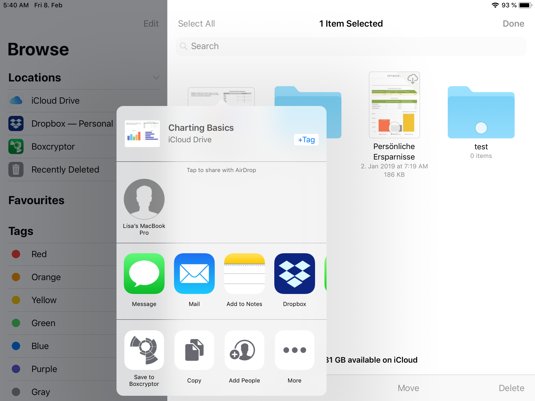Open Recently Deleted location
This screenshot has height=401, width=535.
pyautogui.click(x=65, y=169)
